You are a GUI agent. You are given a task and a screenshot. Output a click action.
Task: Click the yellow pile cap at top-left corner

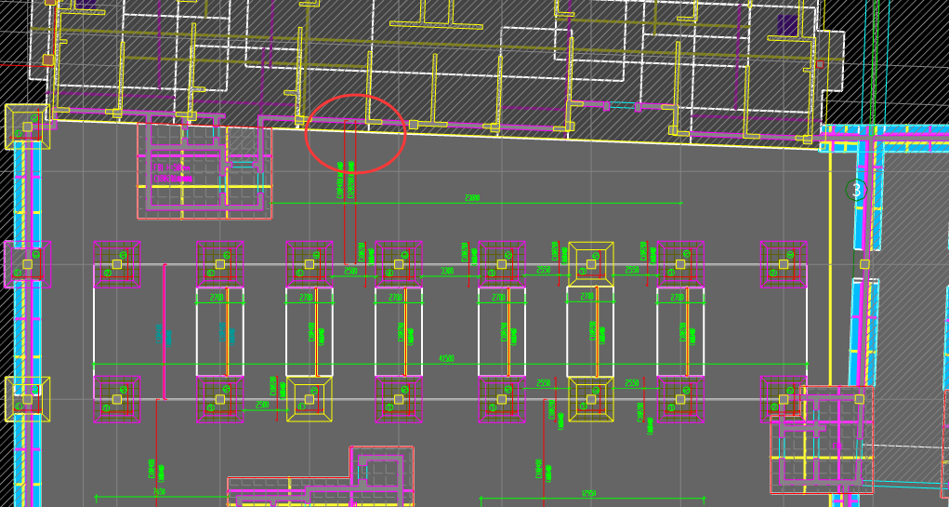[x=28, y=127]
